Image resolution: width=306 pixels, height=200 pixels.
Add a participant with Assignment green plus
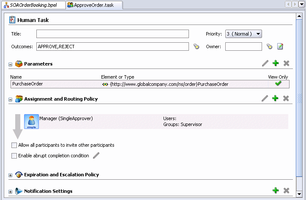[x=275, y=98]
